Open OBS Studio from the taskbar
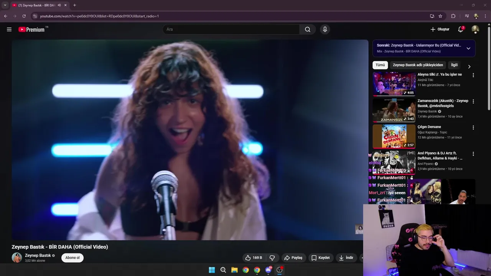 [x=280, y=270]
